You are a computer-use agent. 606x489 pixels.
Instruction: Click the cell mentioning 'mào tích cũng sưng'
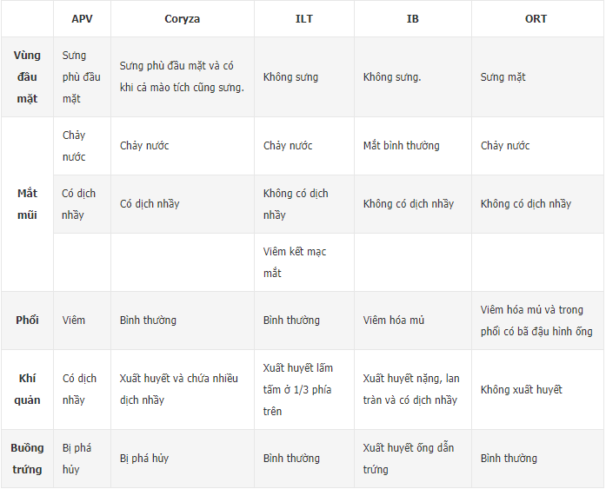(x=182, y=76)
